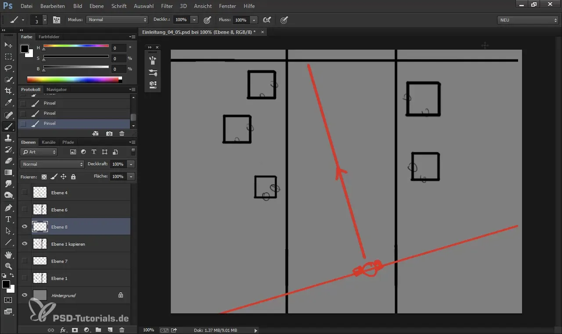The height and width of the screenshot is (334, 562).
Task: Swap foreground and background colors
Action: point(12,275)
